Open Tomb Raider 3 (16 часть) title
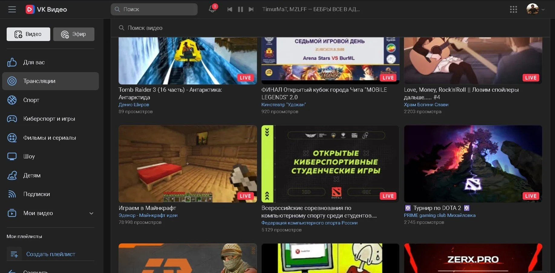 (170, 94)
